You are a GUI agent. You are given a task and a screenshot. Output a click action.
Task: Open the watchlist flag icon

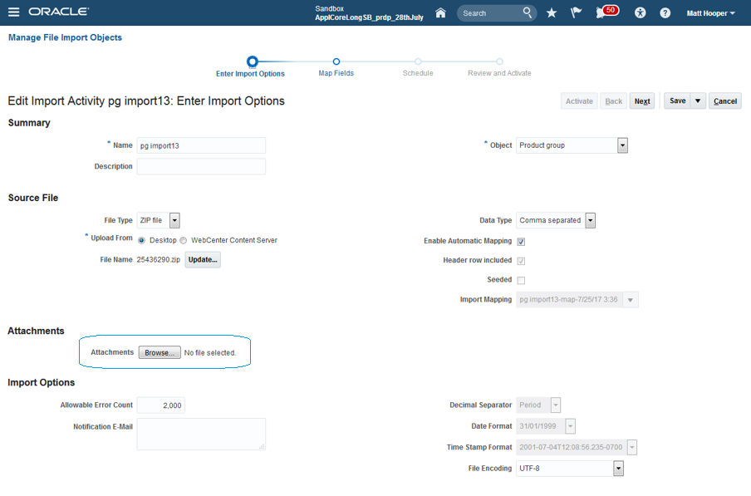576,13
